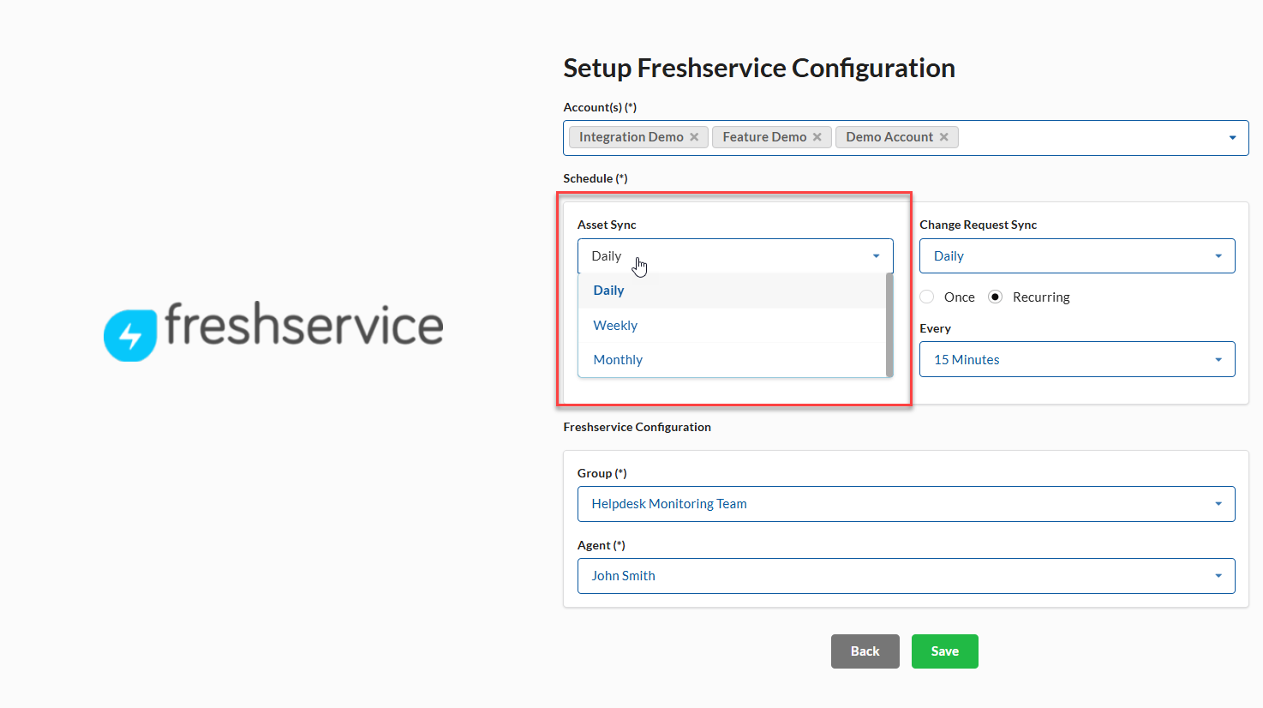Click the Asset Sync field showing Daily
1263x708 pixels.
click(x=735, y=256)
